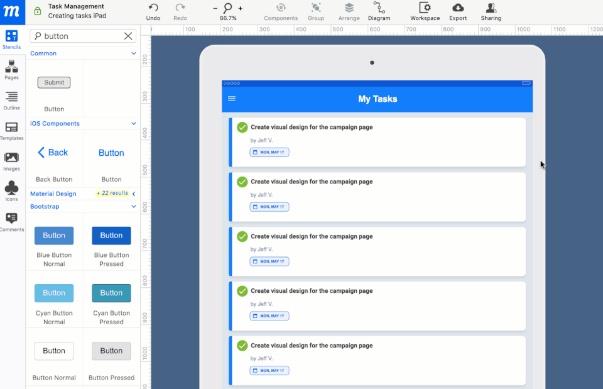Open the Arrange menu

pos(349,12)
